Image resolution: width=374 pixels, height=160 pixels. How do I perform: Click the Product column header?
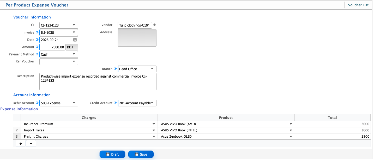click(x=226, y=118)
